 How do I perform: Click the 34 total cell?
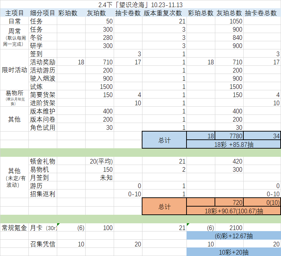point(262,136)
